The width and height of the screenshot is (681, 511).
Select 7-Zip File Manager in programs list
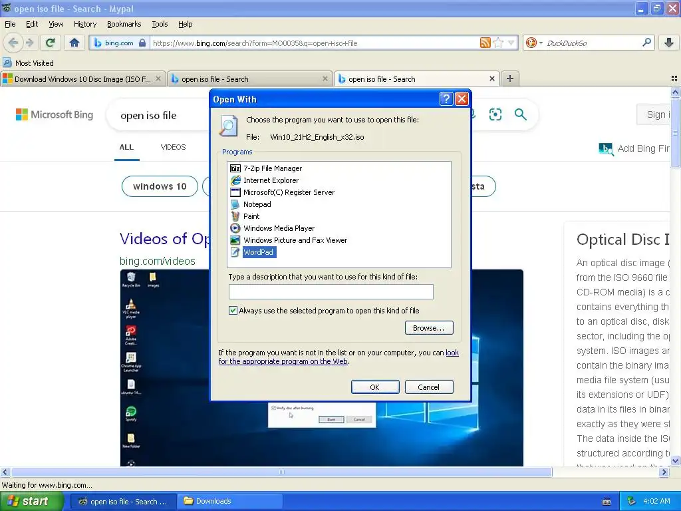pos(266,168)
